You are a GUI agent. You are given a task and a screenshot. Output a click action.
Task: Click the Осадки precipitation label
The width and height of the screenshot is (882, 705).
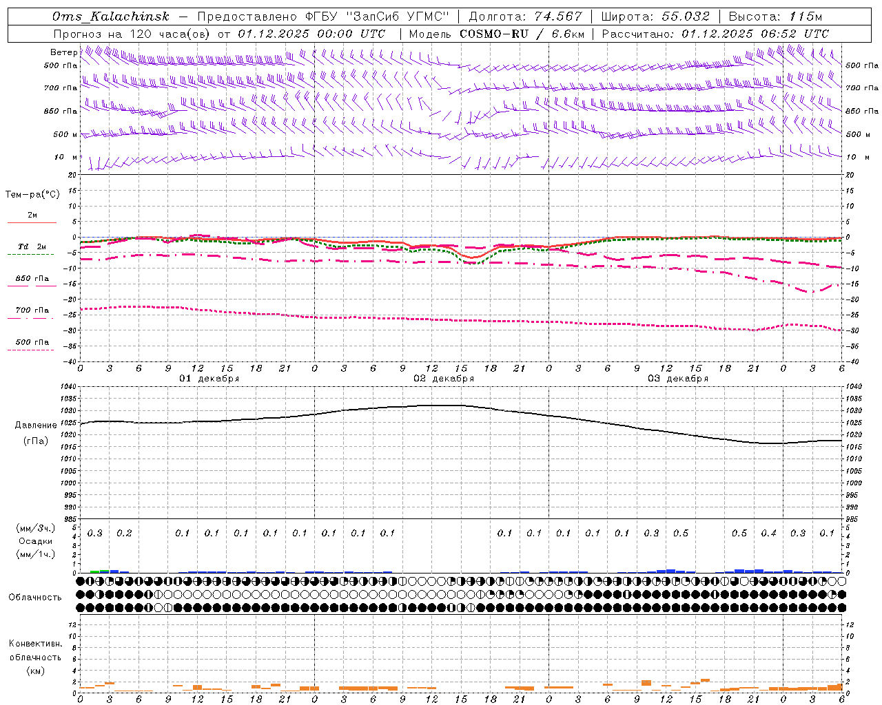35,541
